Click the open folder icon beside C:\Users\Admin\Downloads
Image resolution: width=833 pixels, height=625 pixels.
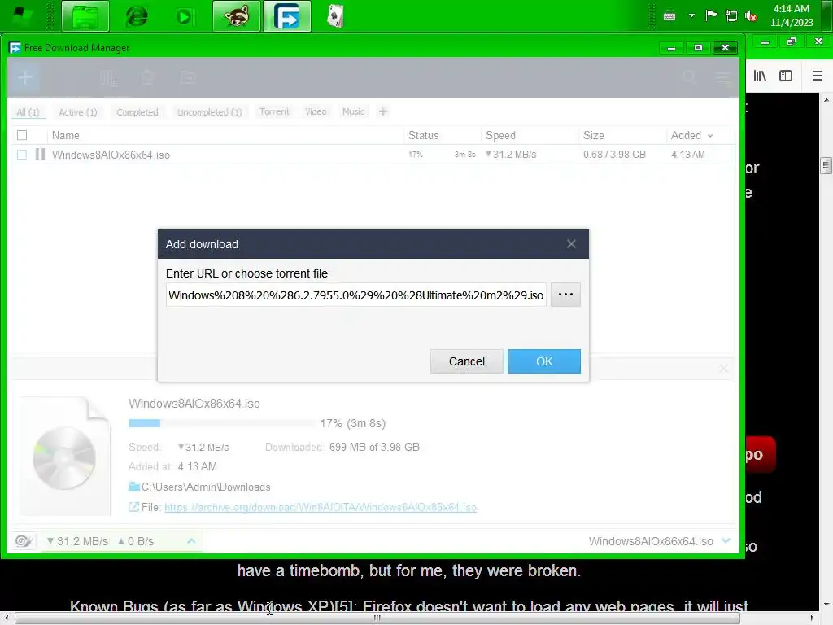click(x=134, y=487)
